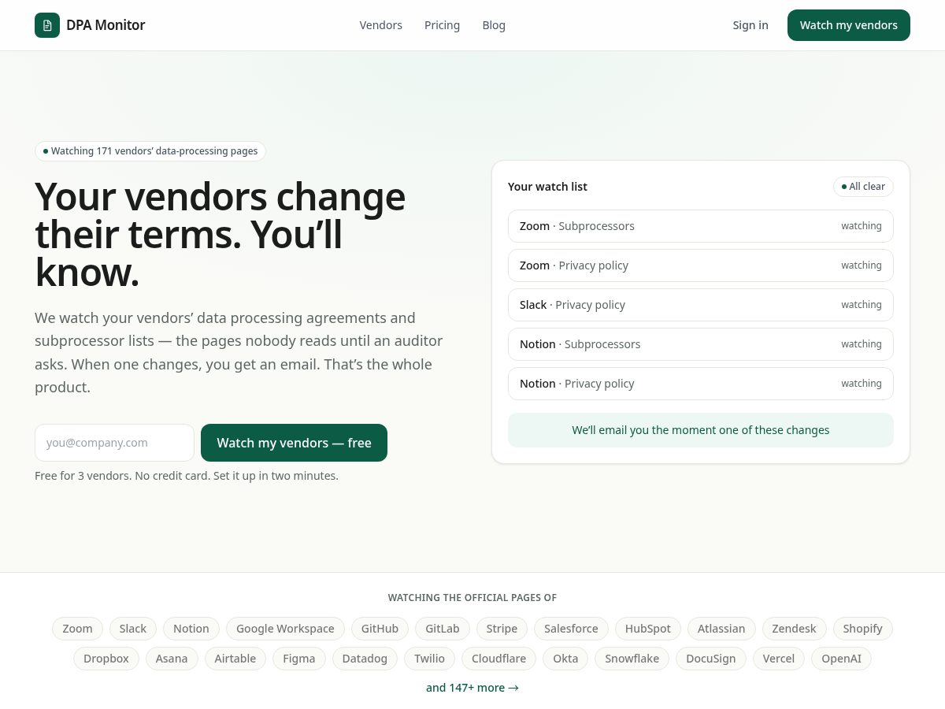This screenshot has width=945, height=709.
Task: Select the Zoom · Privacy policy row
Action: 701,265
